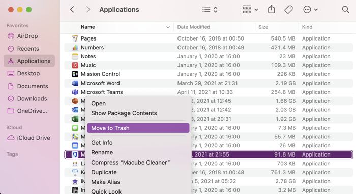
Task: Open Desktop in the sidebar
Action: coord(29,73)
